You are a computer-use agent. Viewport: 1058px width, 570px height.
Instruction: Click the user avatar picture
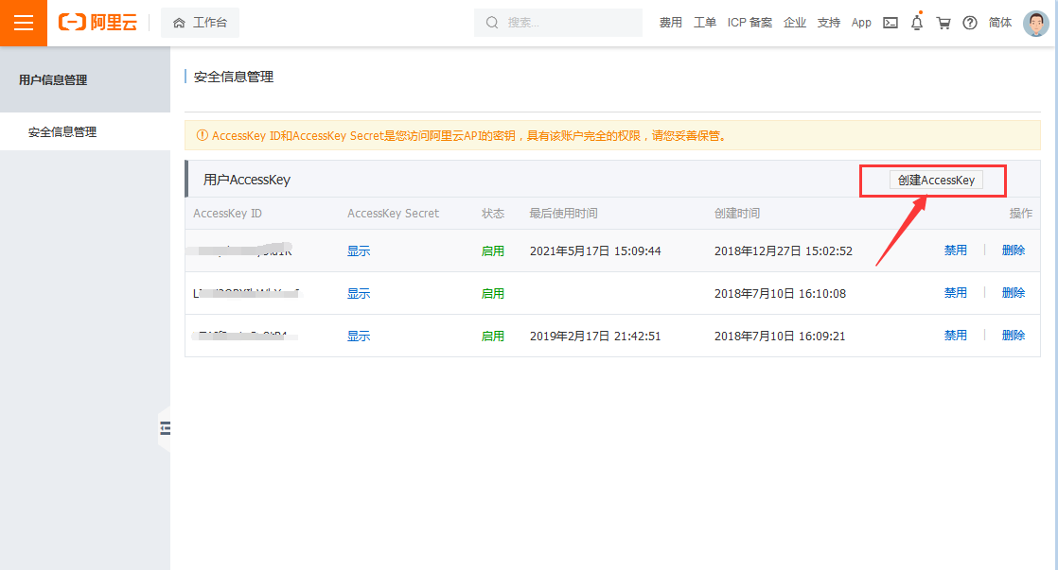(1036, 23)
